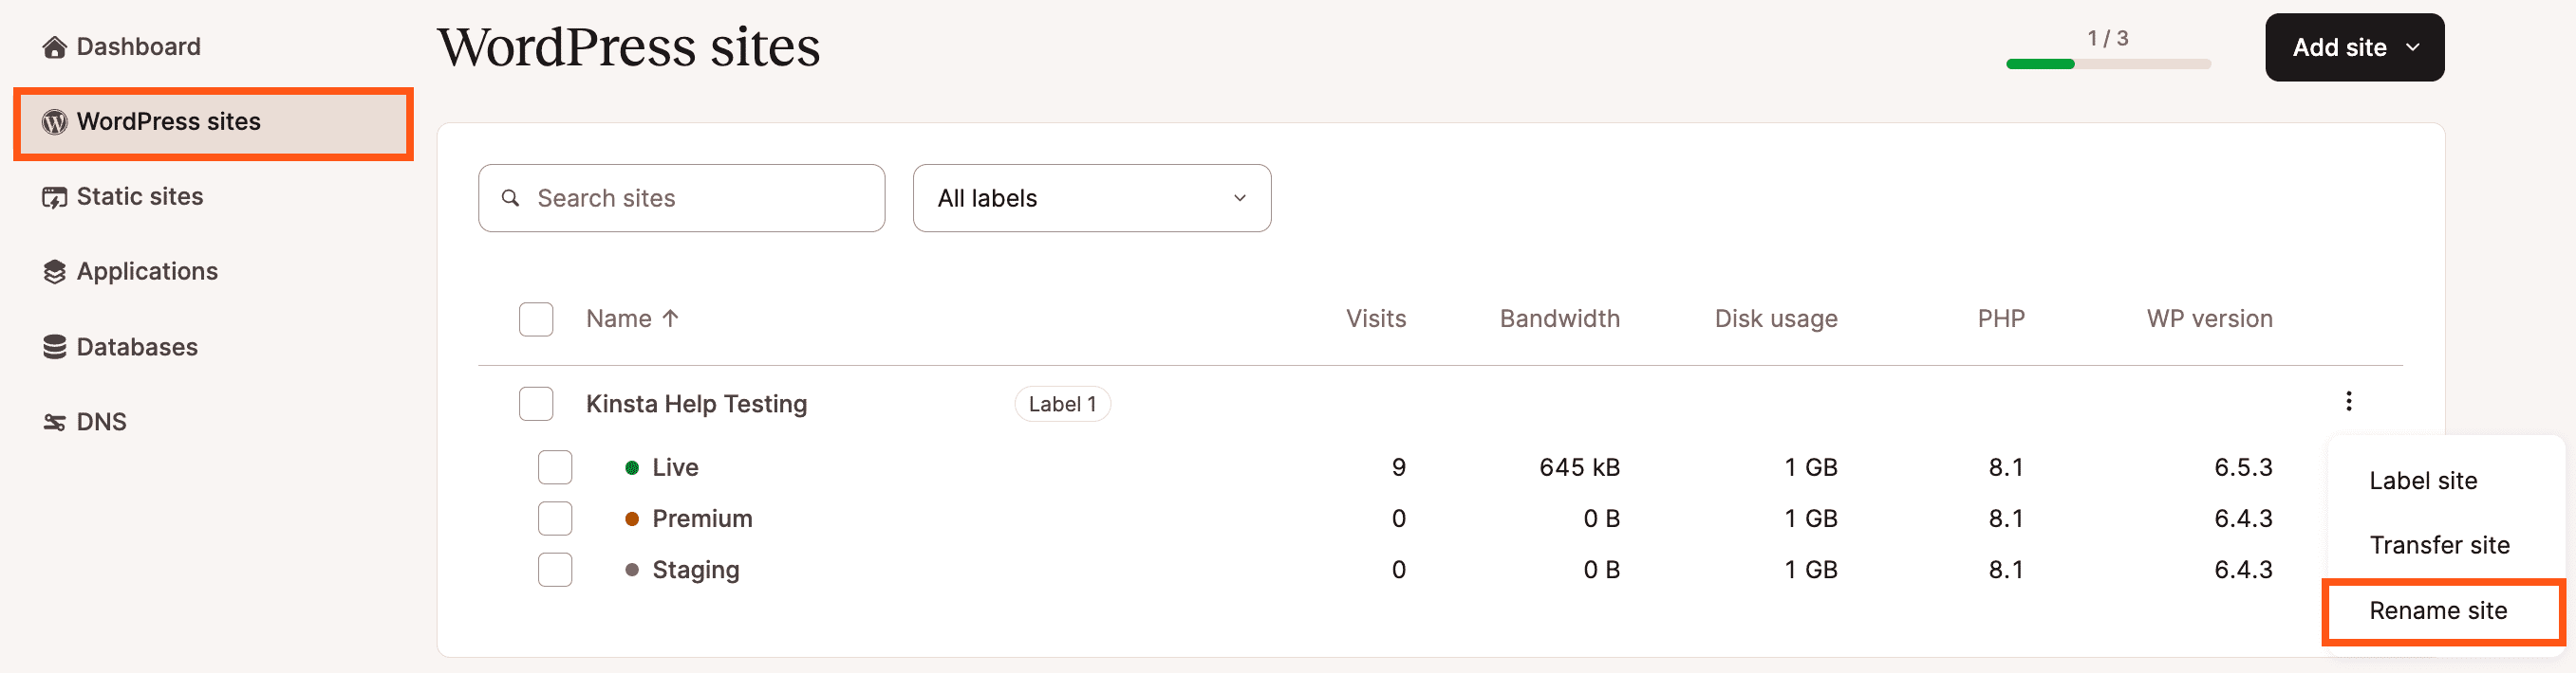Tick the Staging environment checkbox

tap(555, 570)
